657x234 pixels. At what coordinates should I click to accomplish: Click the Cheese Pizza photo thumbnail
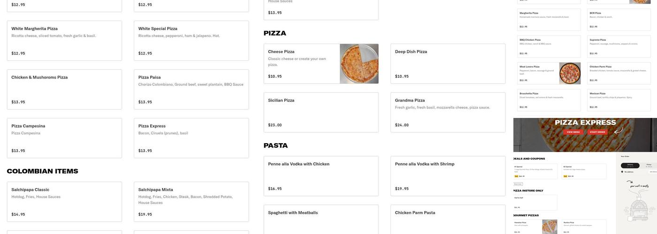[x=359, y=64]
